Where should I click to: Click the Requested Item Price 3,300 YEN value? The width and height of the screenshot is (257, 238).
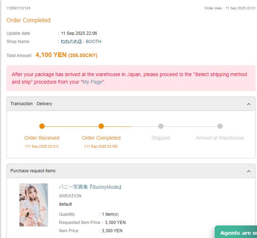coord(115,223)
